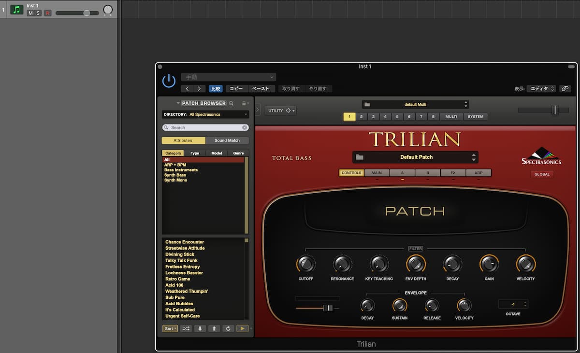Viewport: 580px width, 353px height.
Task: Click the Patch Browser lock icon
Action: point(244,103)
